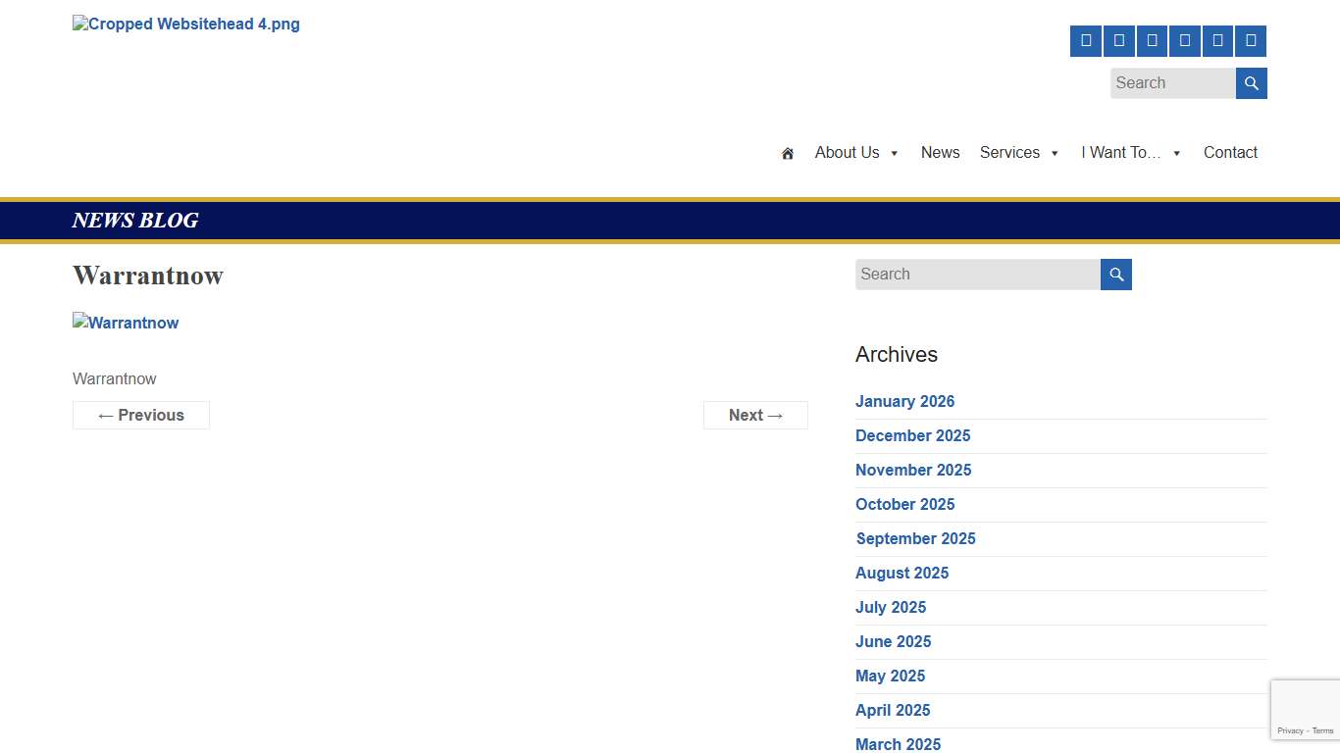Click the sidebar search magnifier icon
Screen dimensions: 1340x753
[1115, 275]
